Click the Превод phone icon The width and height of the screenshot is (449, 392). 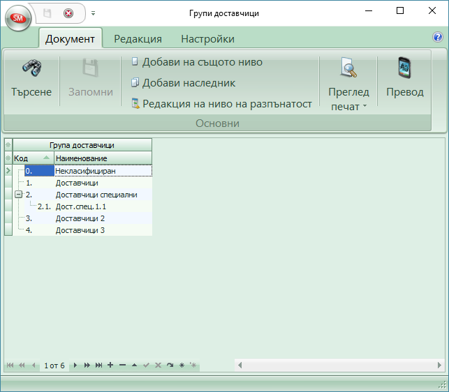404,68
